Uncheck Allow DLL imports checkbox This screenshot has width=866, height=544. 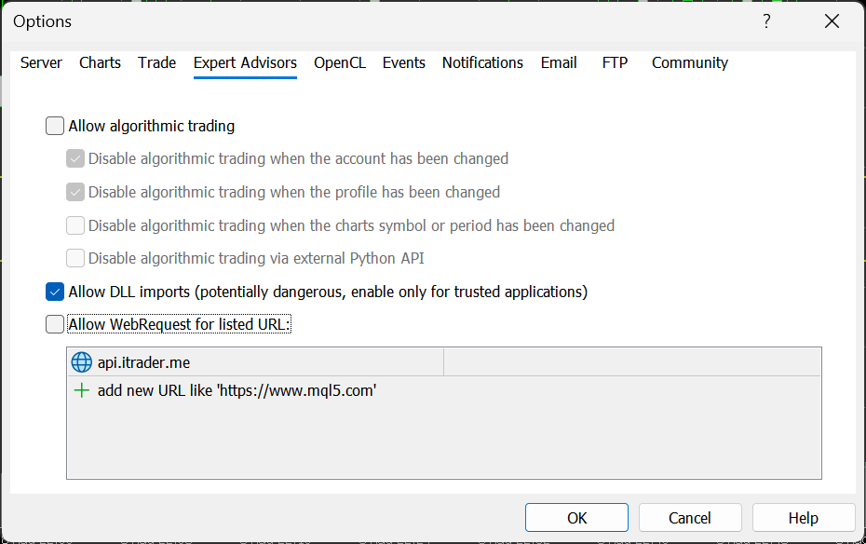click(x=55, y=292)
